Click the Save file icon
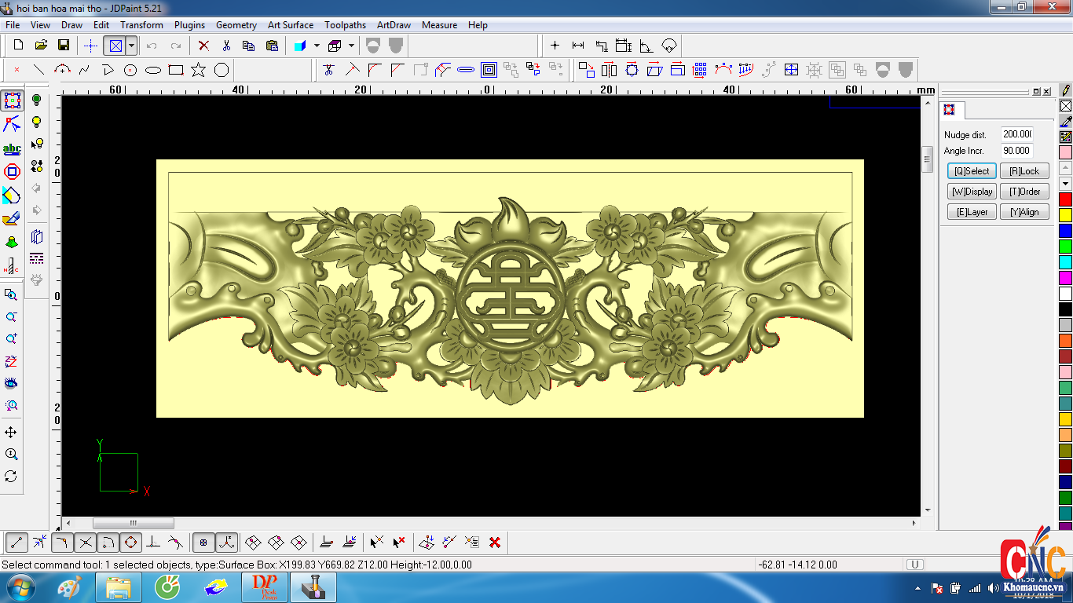This screenshot has width=1073, height=603. click(64, 46)
